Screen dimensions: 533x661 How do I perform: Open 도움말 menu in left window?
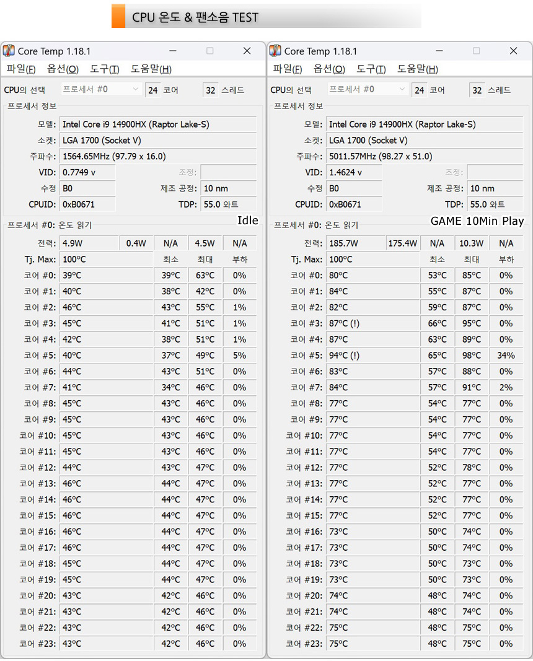(151, 69)
